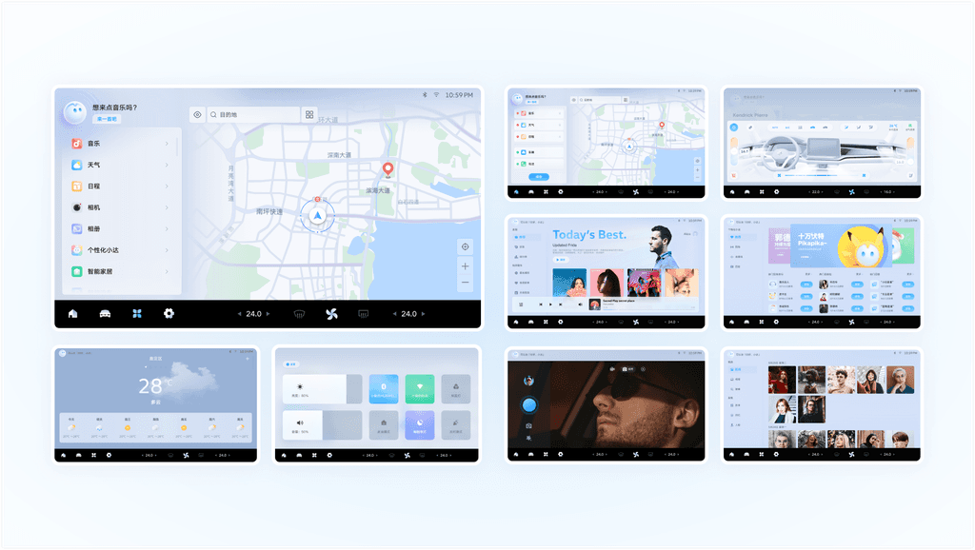Open the apps grid icon in main dock
The width and height of the screenshot is (975, 550).
tap(137, 314)
